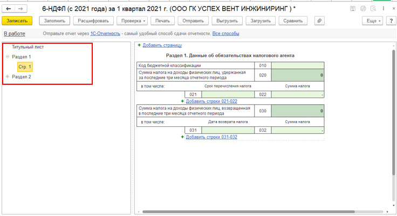397x216 pixels.
Task: Click the Срок перечисления налога column header
Action: tap(228, 86)
